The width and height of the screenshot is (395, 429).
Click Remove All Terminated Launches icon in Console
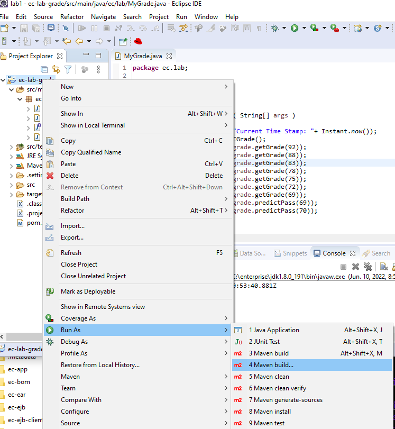368,267
